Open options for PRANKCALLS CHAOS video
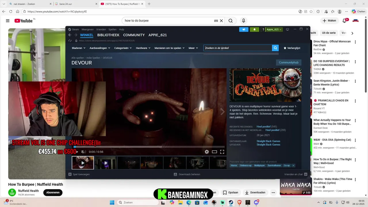 [x=355, y=101]
